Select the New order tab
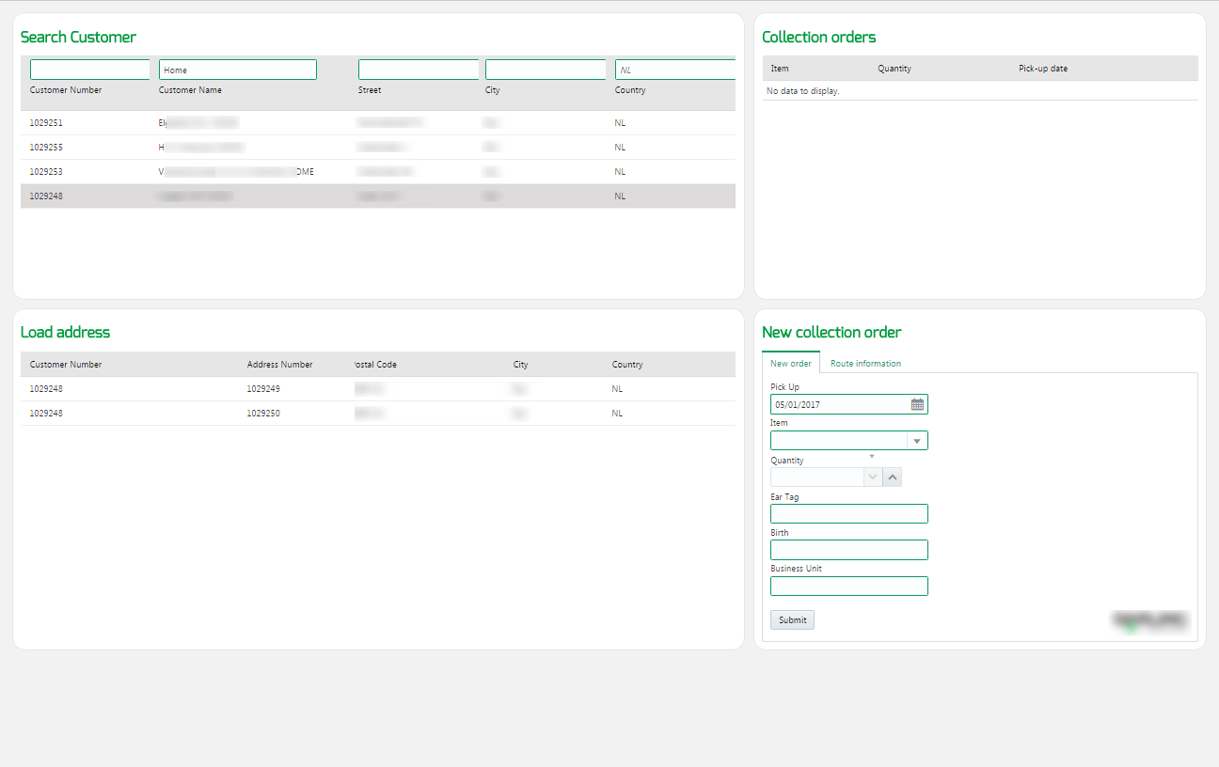1219x767 pixels. click(x=791, y=364)
